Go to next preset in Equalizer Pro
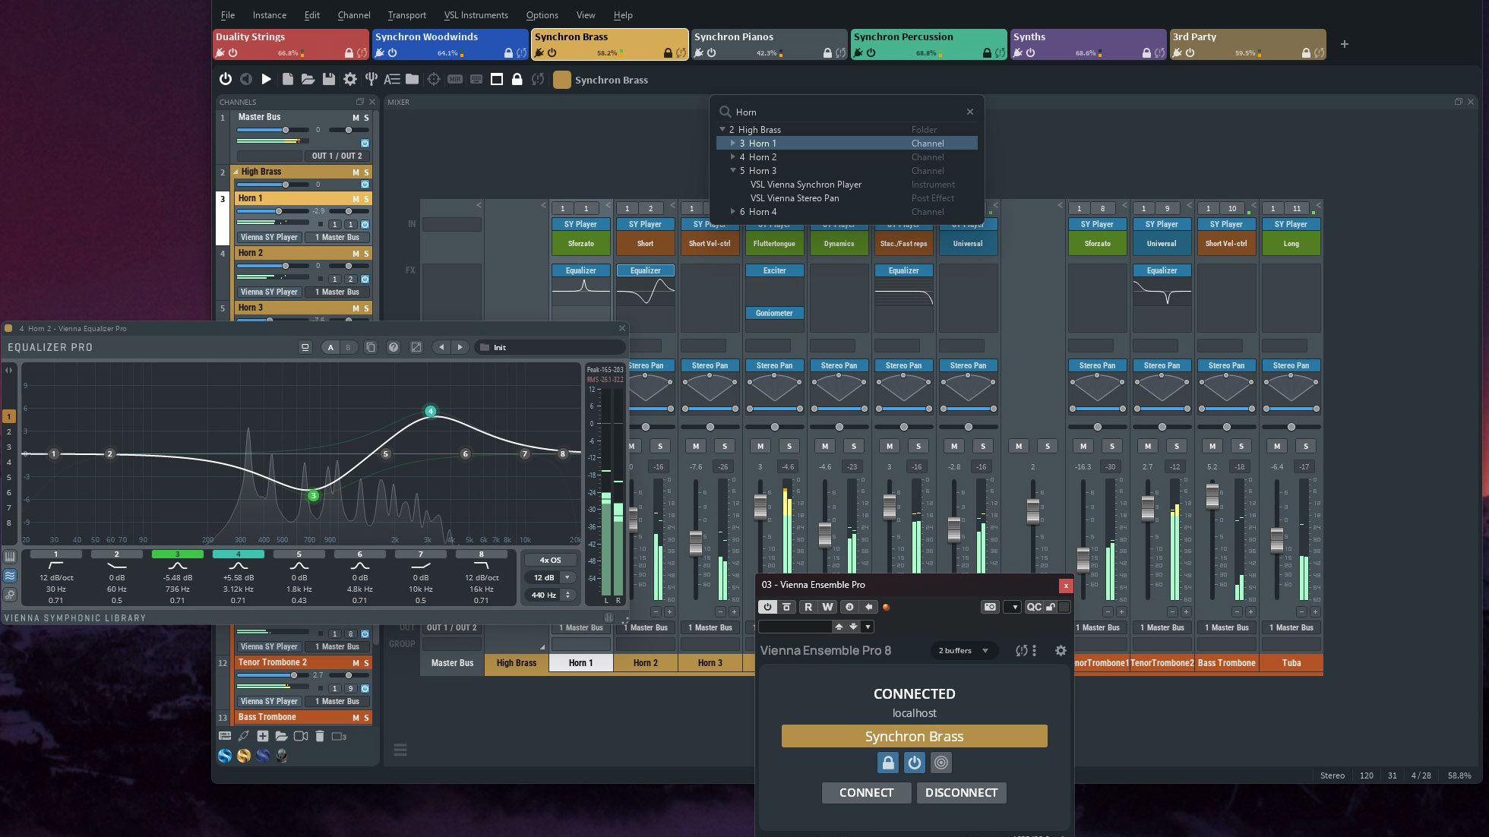The image size is (1489, 837). (x=460, y=347)
